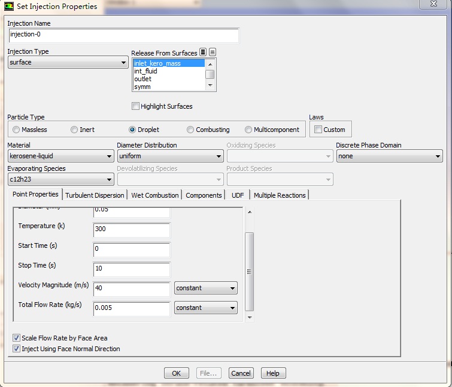The width and height of the screenshot is (452, 387).
Task: Open the Discrete Phase Domain dropdown
Action: pyautogui.click(x=389, y=156)
